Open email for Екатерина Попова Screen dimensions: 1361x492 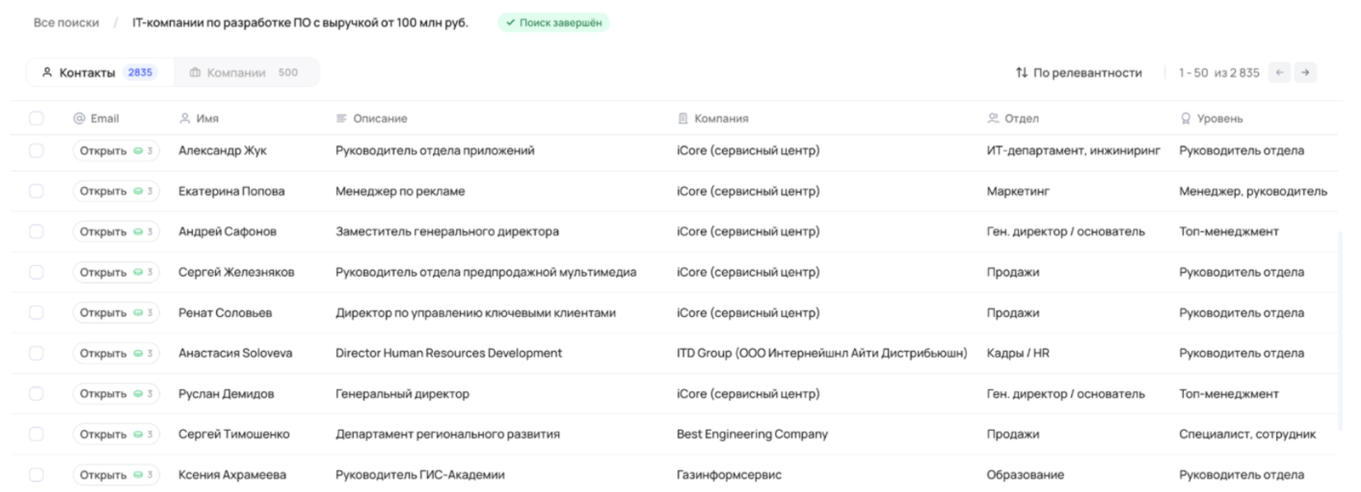coord(116,191)
